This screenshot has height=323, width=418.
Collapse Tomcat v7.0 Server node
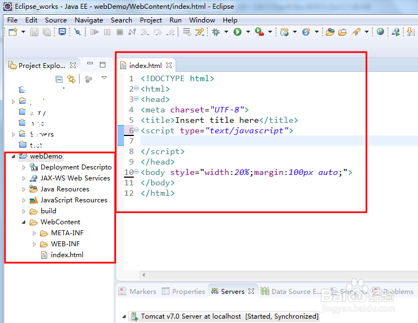pos(124,316)
